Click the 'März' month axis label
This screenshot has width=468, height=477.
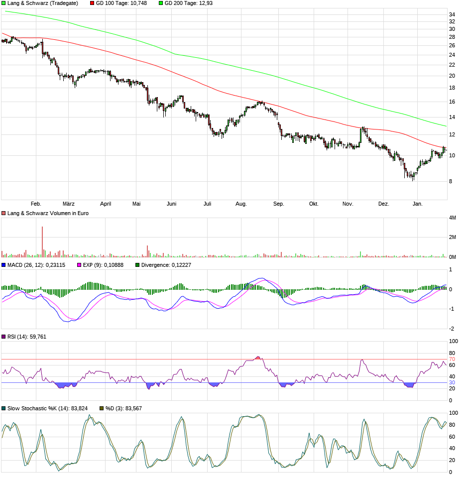click(x=68, y=204)
